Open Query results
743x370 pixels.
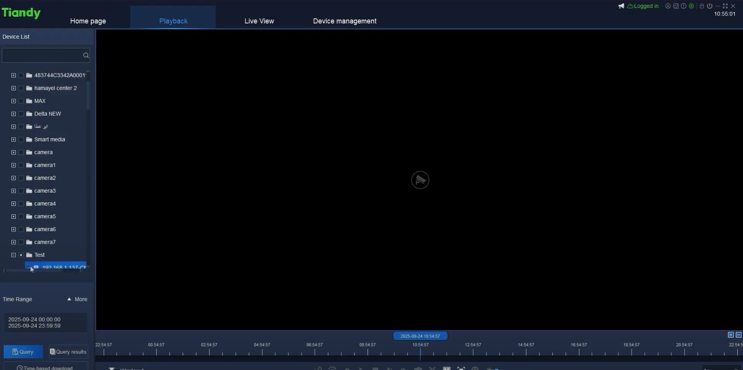pyautogui.click(x=68, y=351)
